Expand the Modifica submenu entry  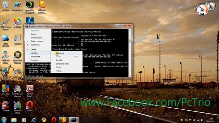pos(38,53)
